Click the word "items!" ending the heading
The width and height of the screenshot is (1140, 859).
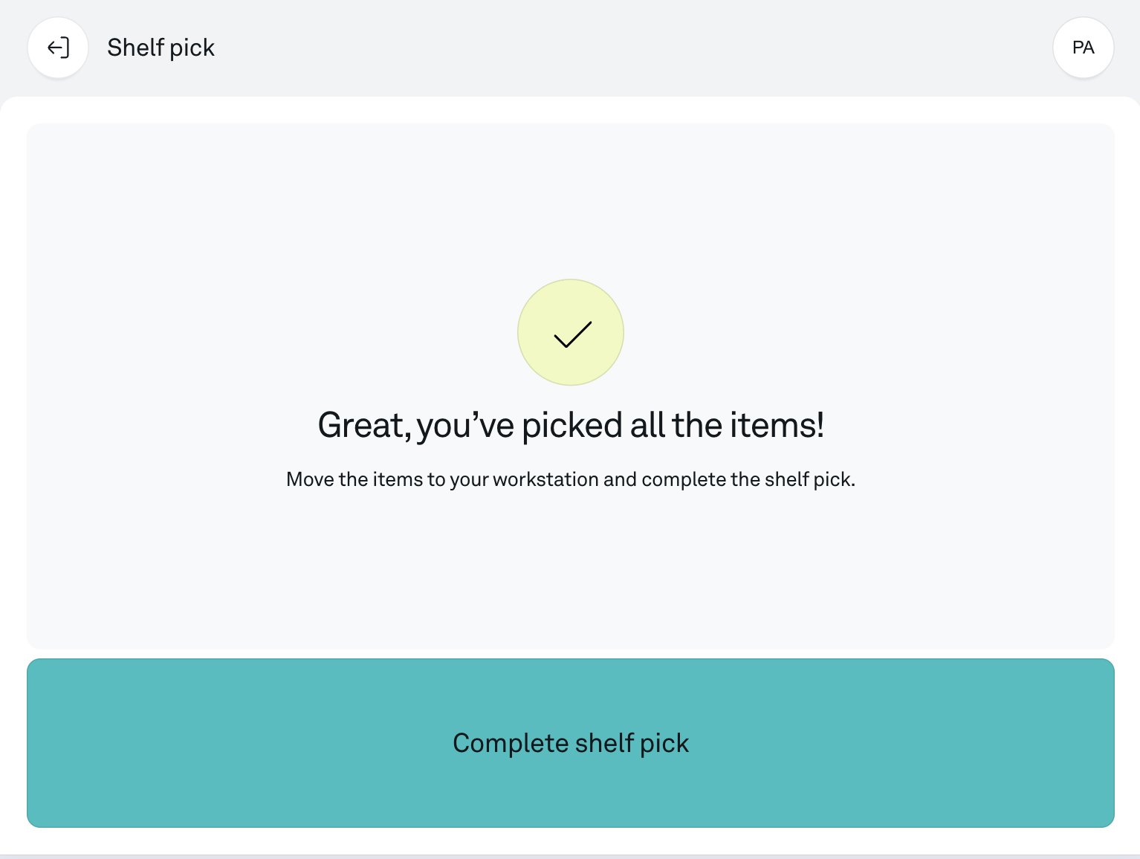coord(777,426)
